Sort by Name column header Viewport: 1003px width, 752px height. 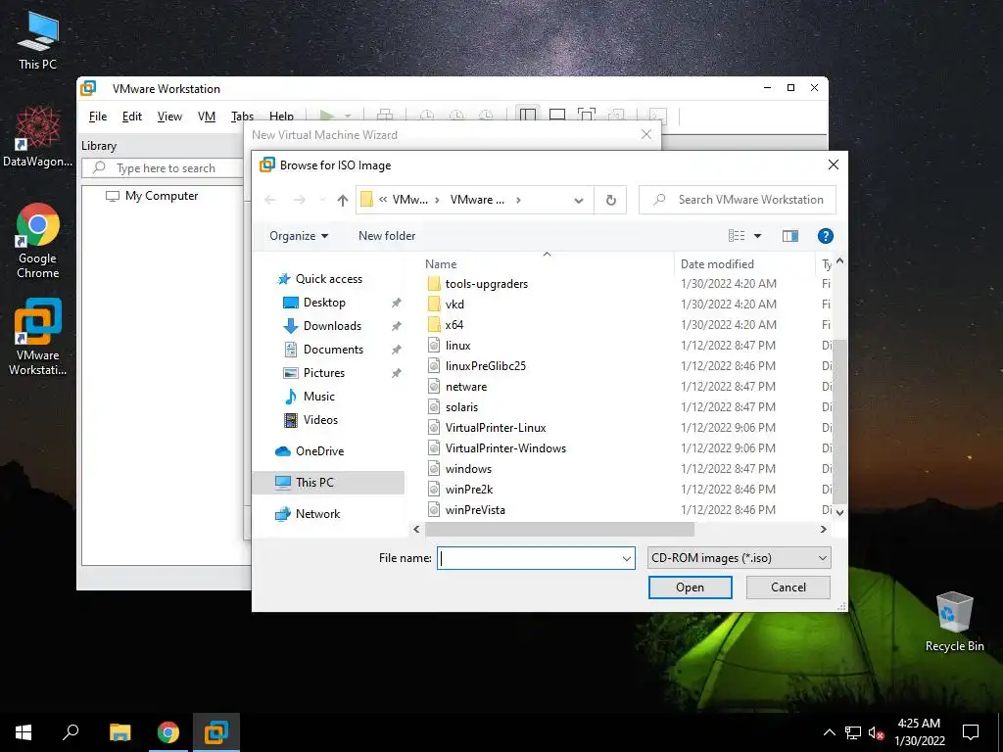(441, 264)
